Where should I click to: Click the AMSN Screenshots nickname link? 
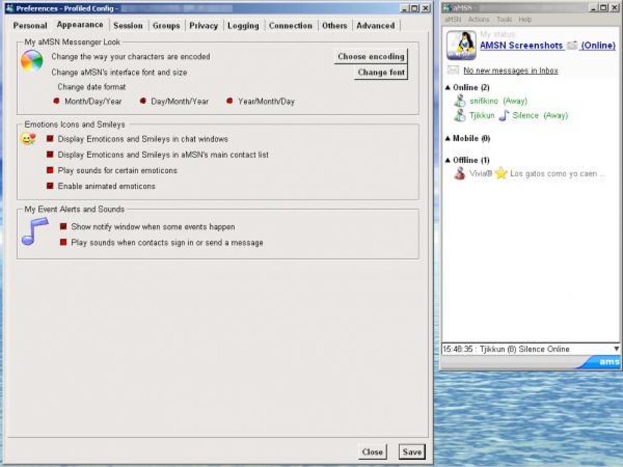[x=521, y=45]
